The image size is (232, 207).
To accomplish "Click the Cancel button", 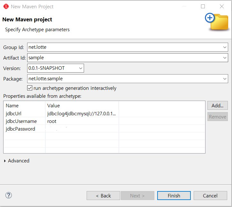I will (210, 196).
